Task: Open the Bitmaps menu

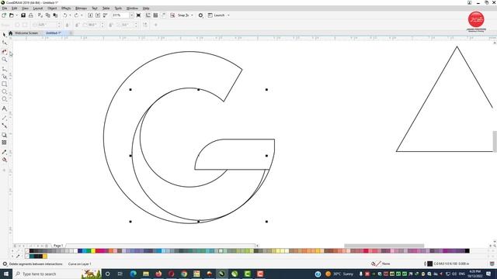Action: click(81, 9)
